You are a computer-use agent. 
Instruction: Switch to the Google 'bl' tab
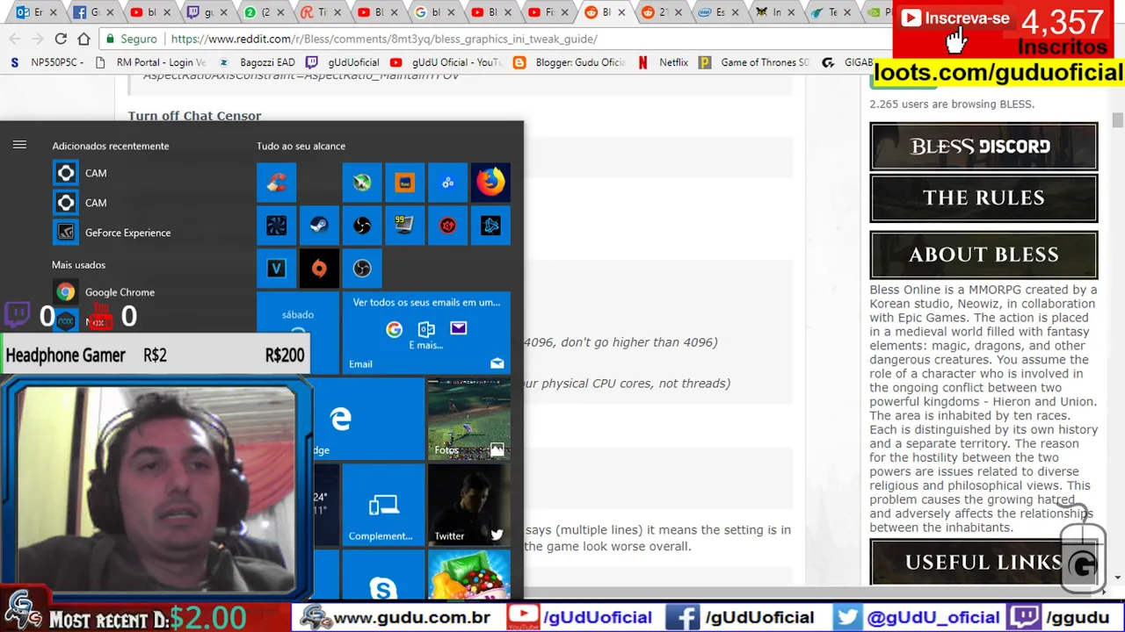click(434, 12)
